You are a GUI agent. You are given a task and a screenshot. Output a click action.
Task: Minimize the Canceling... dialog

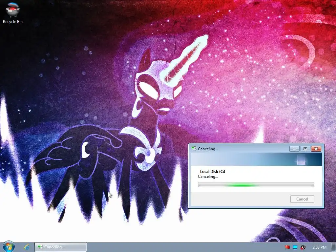tap(294, 149)
